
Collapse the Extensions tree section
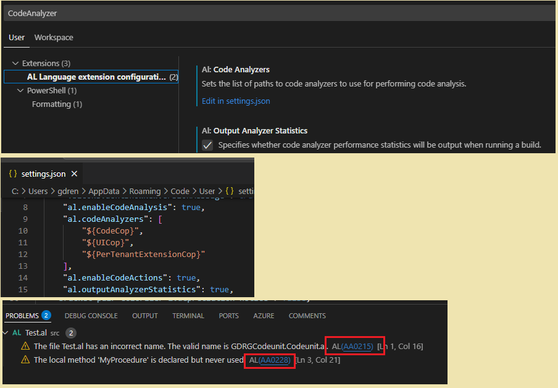click(15, 64)
